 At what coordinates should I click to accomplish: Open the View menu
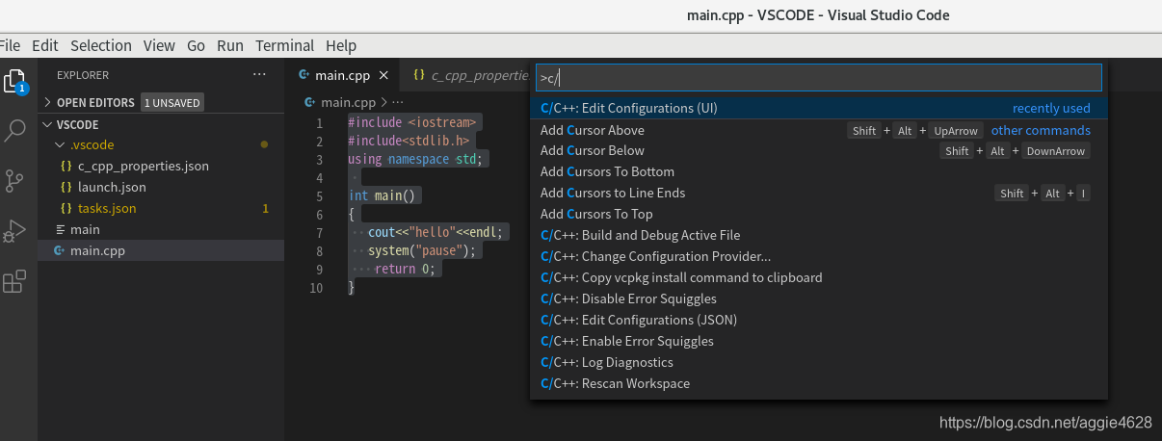coord(159,45)
